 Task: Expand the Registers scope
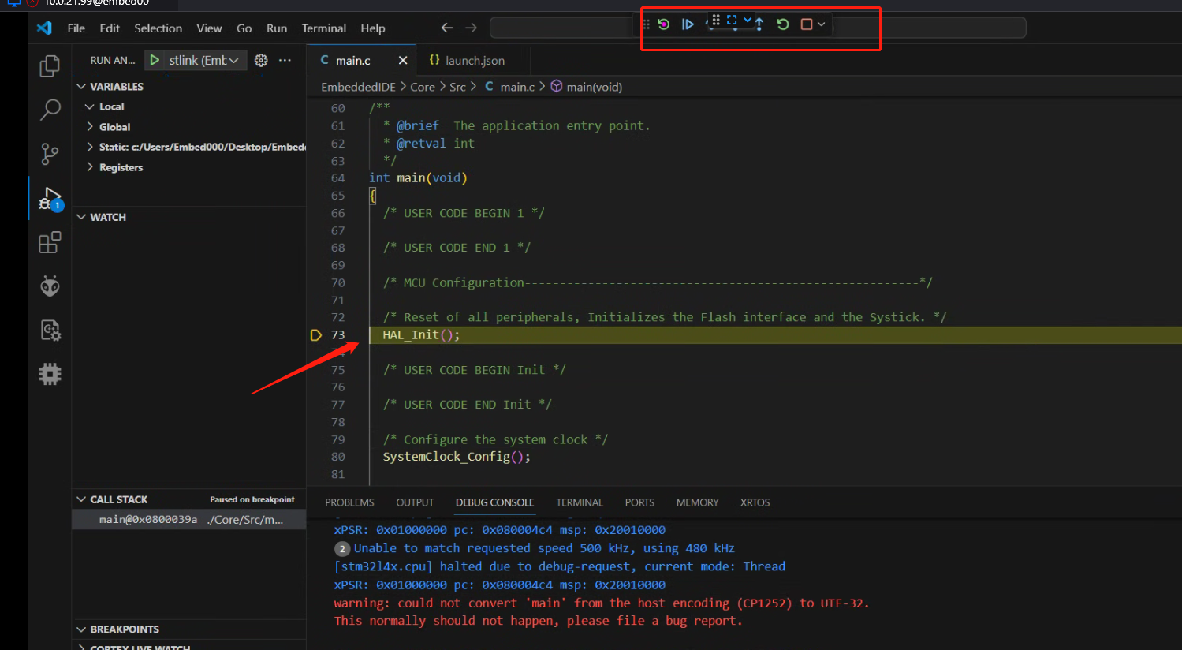89,167
